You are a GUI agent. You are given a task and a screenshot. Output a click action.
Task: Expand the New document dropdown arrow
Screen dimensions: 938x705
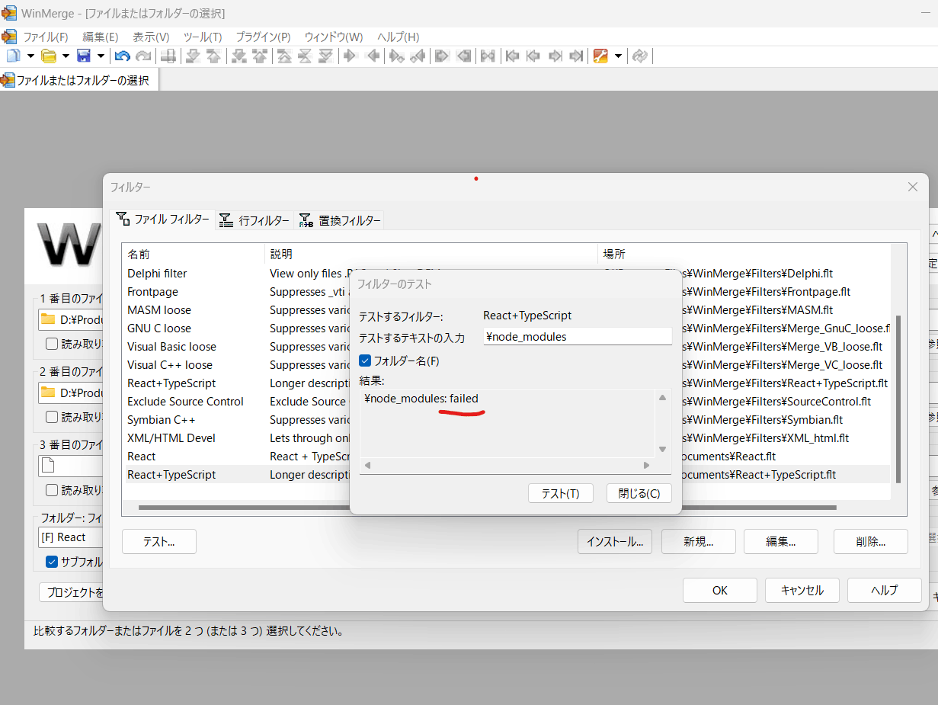click(x=30, y=56)
